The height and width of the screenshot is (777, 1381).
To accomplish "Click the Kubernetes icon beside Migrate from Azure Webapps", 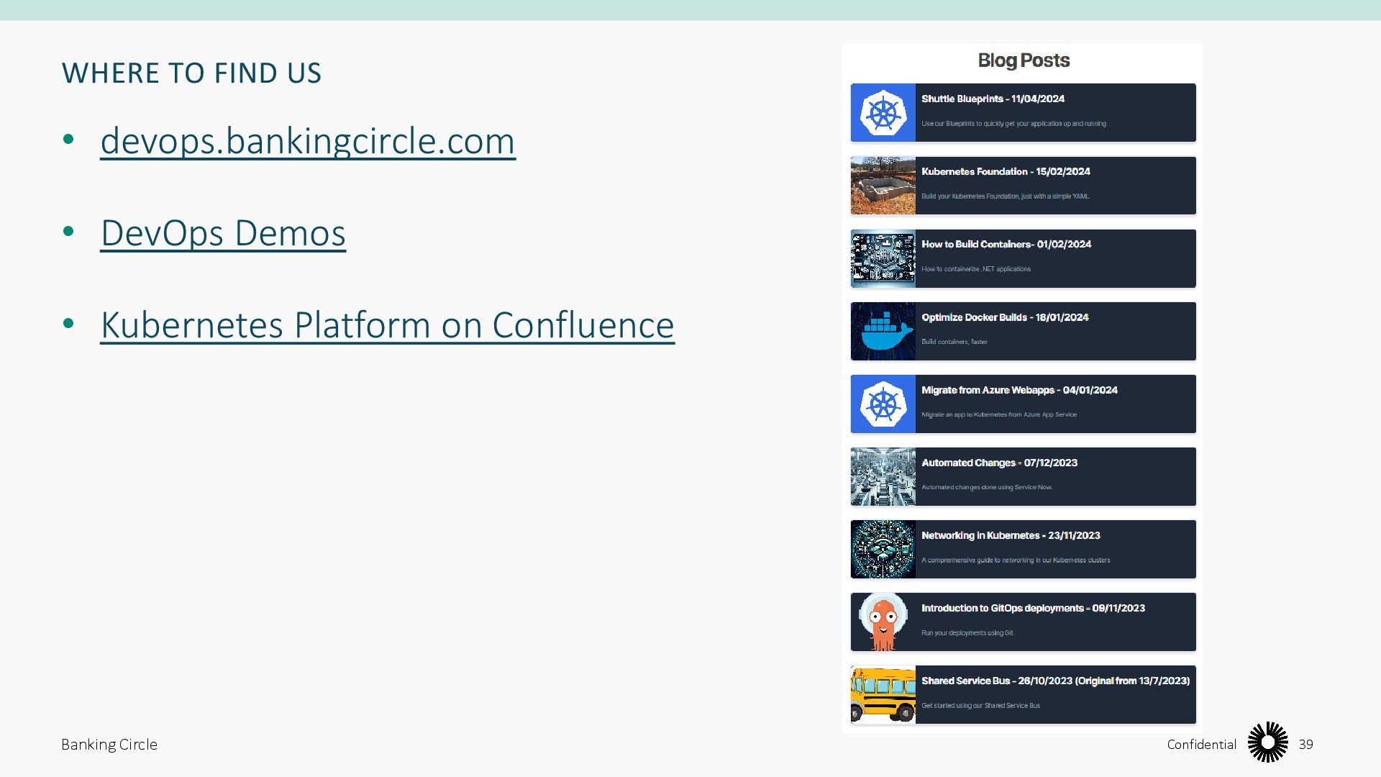I will (883, 404).
